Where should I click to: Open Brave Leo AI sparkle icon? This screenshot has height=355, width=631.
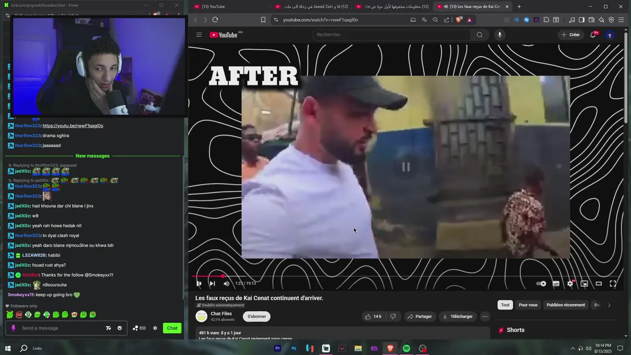(x=601, y=20)
